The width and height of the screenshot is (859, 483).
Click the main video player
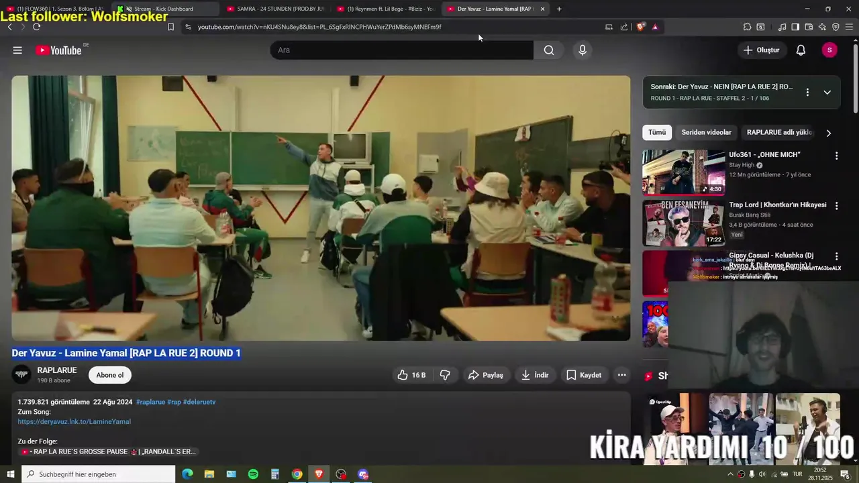(321, 208)
